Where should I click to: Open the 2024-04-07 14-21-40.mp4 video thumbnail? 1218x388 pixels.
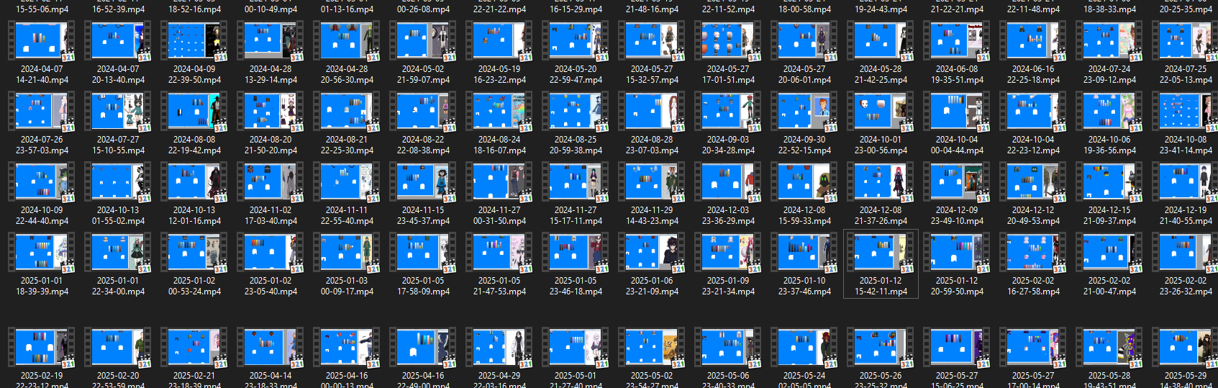tap(42, 40)
